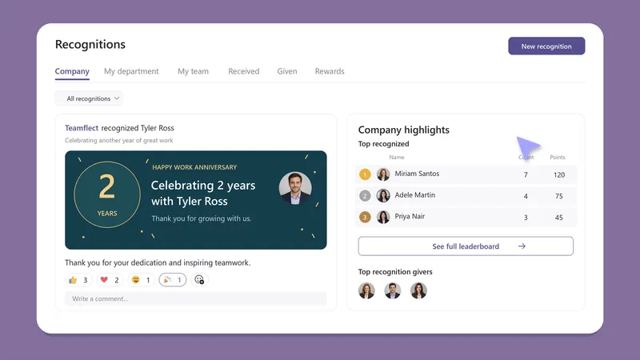The width and height of the screenshot is (640, 360).
Task: Click last top recognition giver avatar
Action: [x=418, y=290]
